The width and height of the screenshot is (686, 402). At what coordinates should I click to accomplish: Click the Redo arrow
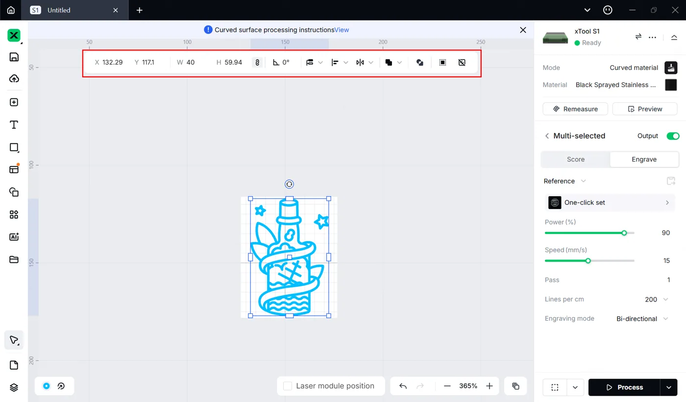coord(420,386)
